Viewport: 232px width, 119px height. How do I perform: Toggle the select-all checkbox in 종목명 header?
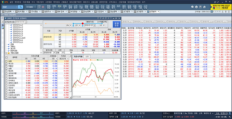[x=6, y=57]
